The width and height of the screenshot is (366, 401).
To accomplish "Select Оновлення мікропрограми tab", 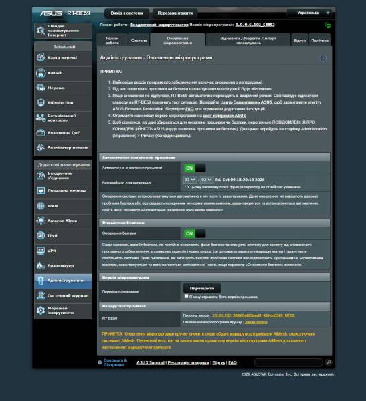I will coord(177,40).
